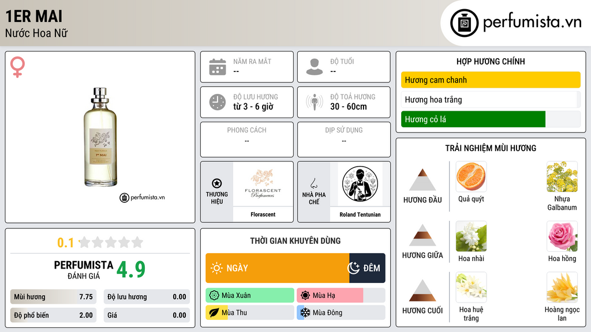This screenshot has width=591, height=332.
Task: Click the Perfumista 4.9 rating score
Action: pos(131,269)
